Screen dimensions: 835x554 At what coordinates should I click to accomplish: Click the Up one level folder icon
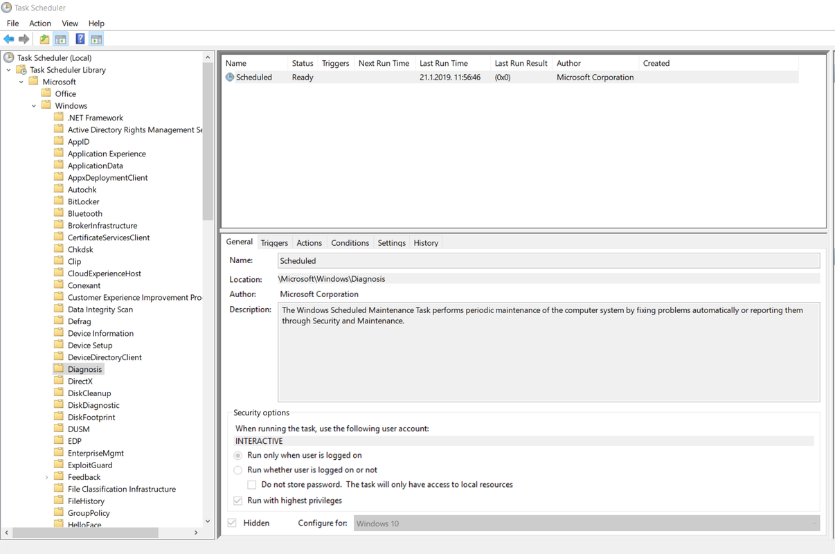[x=44, y=39]
